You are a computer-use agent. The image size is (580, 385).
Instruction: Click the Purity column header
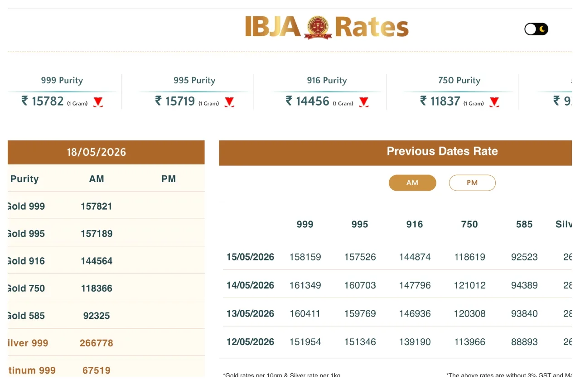coord(24,179)
